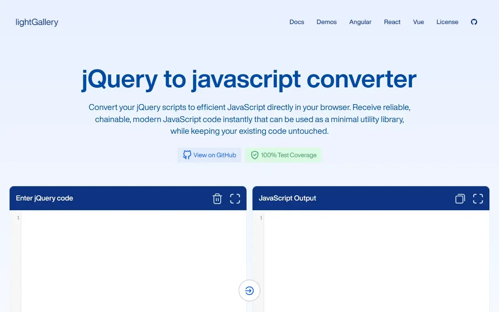Navigate to the React page

pyautogui.click(x=392, y=22)
